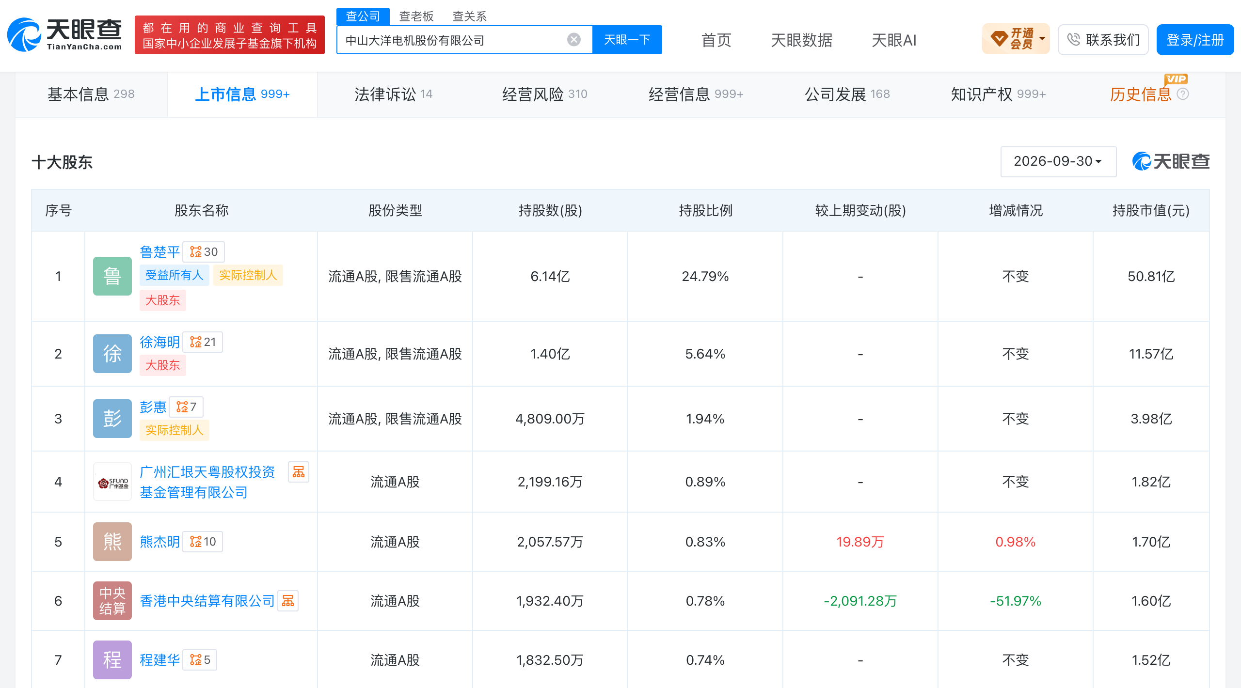Screen dimensions: 1241x688
Task: Switch to 查关系 search tab
Action: click(469, 16)
